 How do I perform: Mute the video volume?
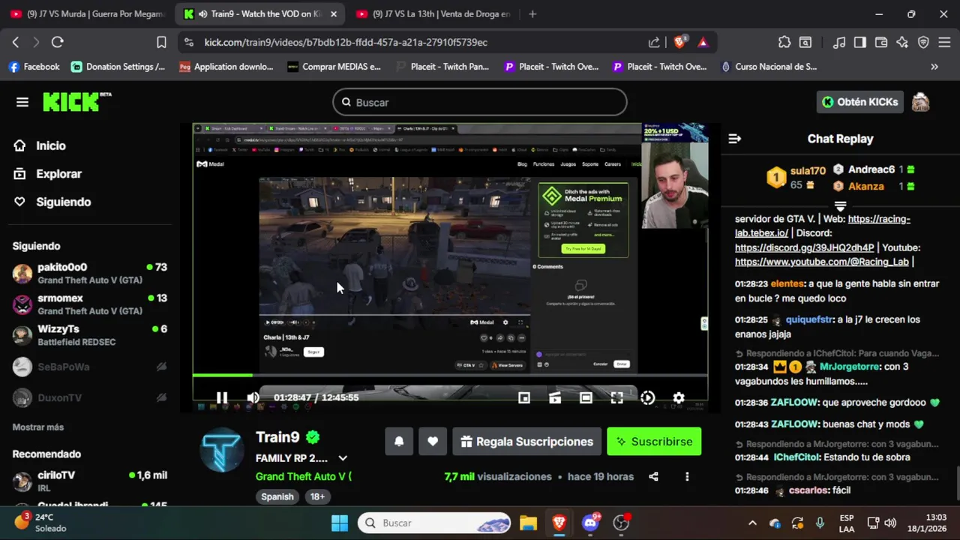[253, 397]
